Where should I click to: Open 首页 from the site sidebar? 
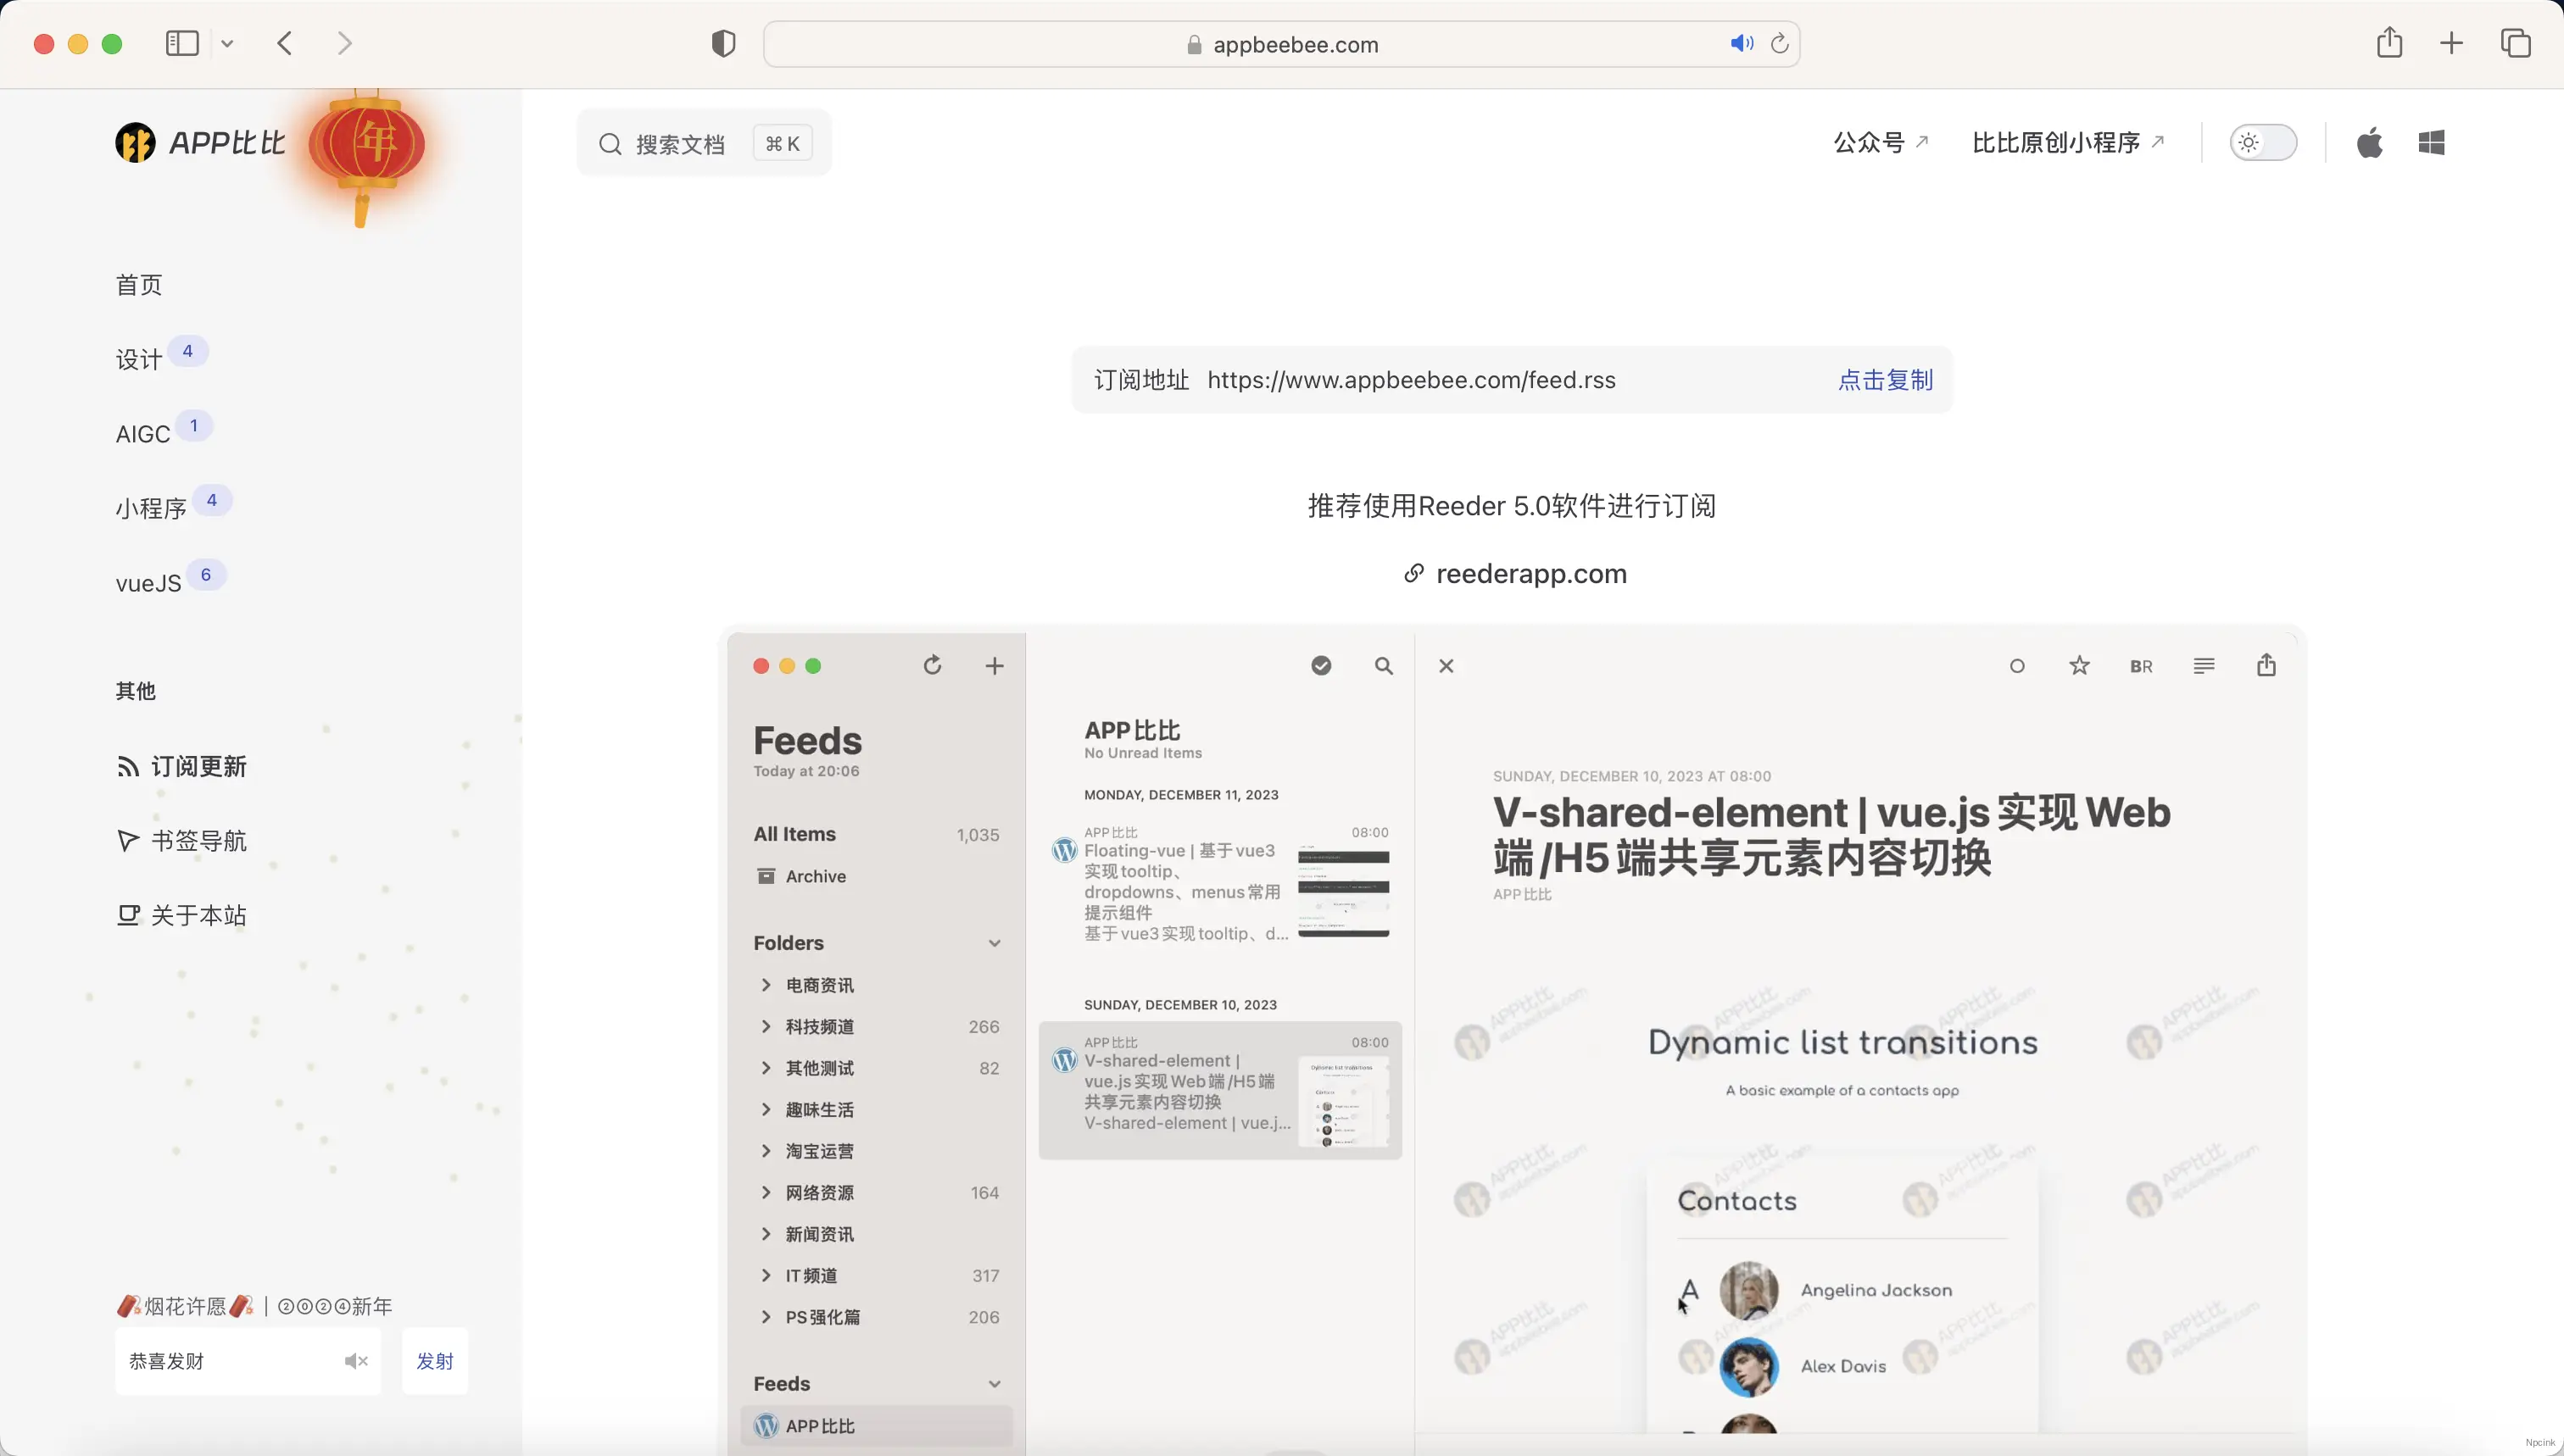[x=139, y=285]
